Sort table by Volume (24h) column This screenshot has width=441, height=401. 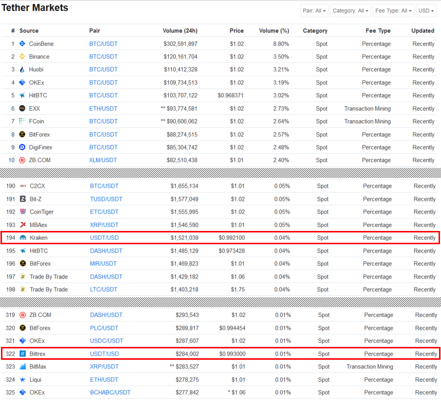(x=180, y=30)
